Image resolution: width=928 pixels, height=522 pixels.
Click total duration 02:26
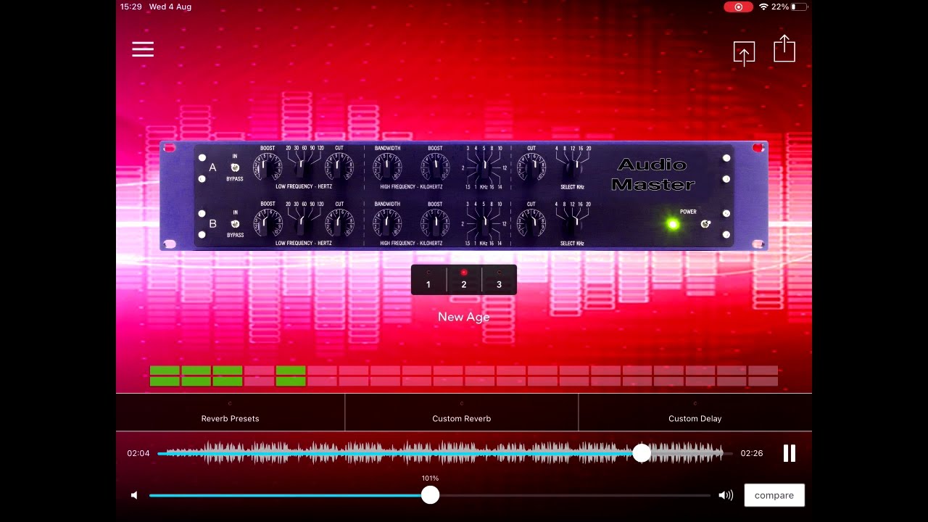[752, 453]
